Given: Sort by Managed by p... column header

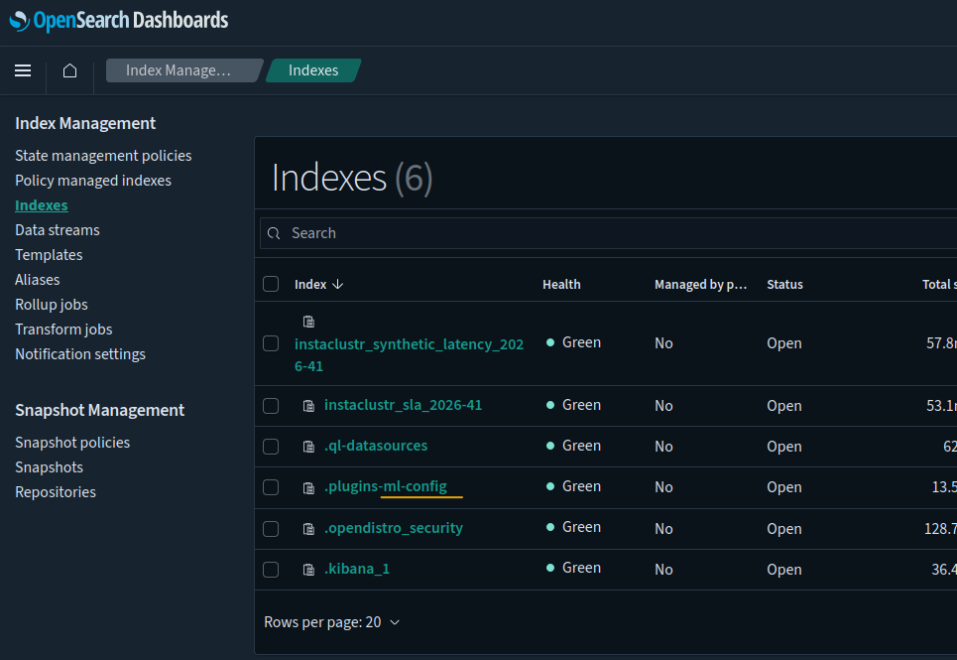Looking at the screenshot, I should (701, 285).
